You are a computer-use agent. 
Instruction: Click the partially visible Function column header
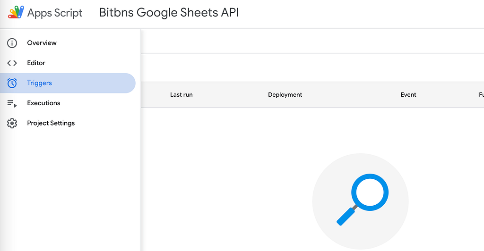pyautogui.click(x=481, y=95)
